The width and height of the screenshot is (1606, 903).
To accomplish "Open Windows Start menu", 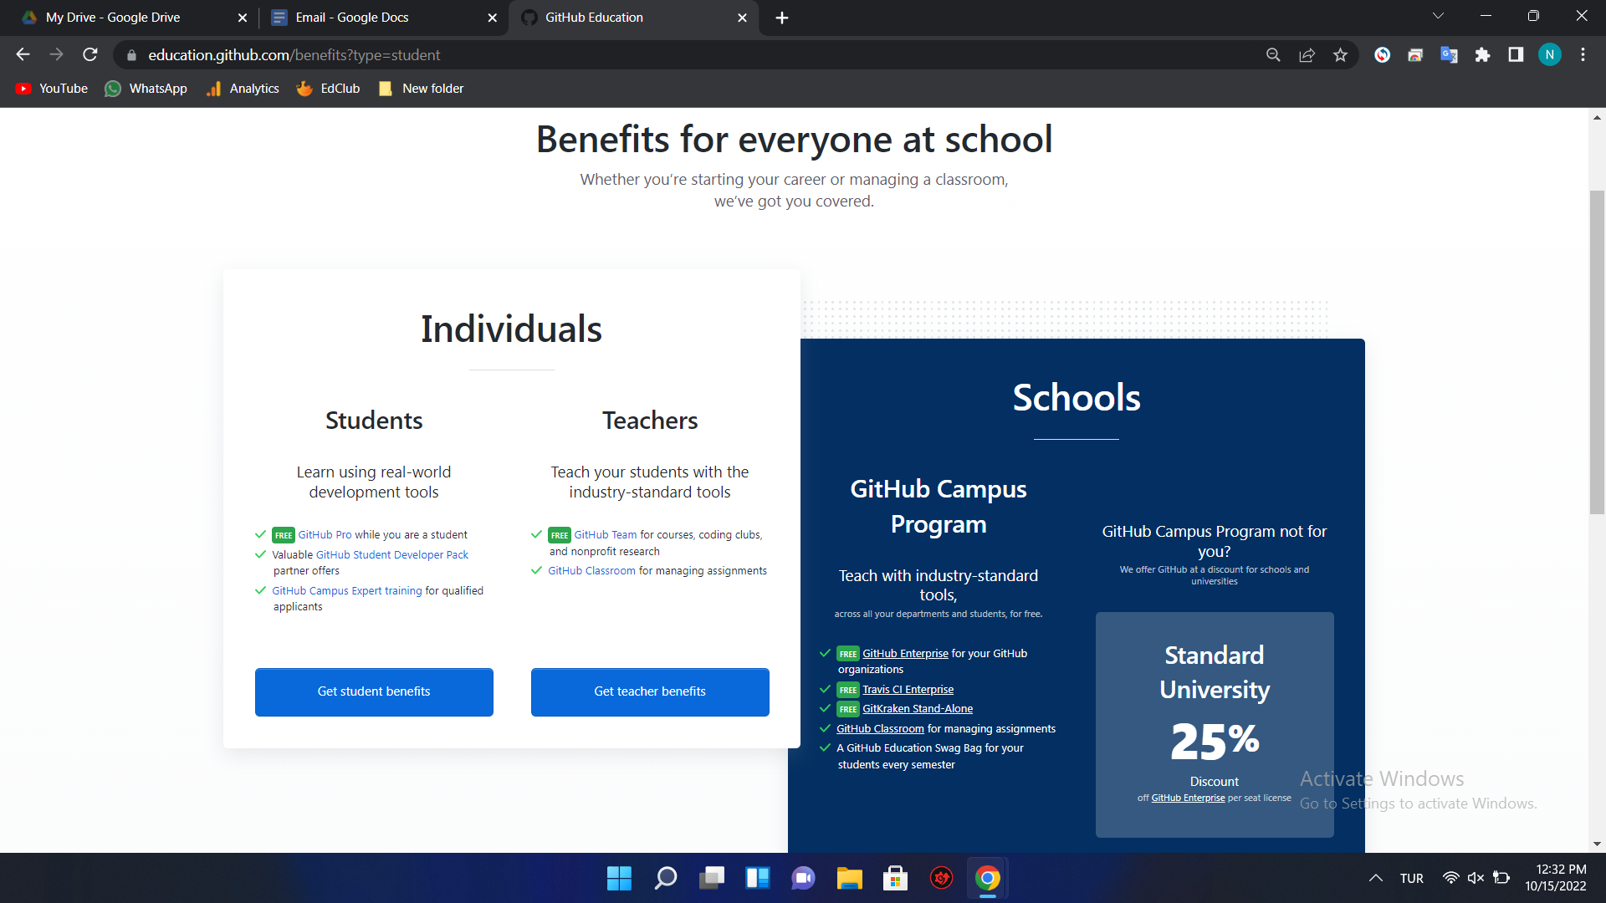I will point(619,878).
